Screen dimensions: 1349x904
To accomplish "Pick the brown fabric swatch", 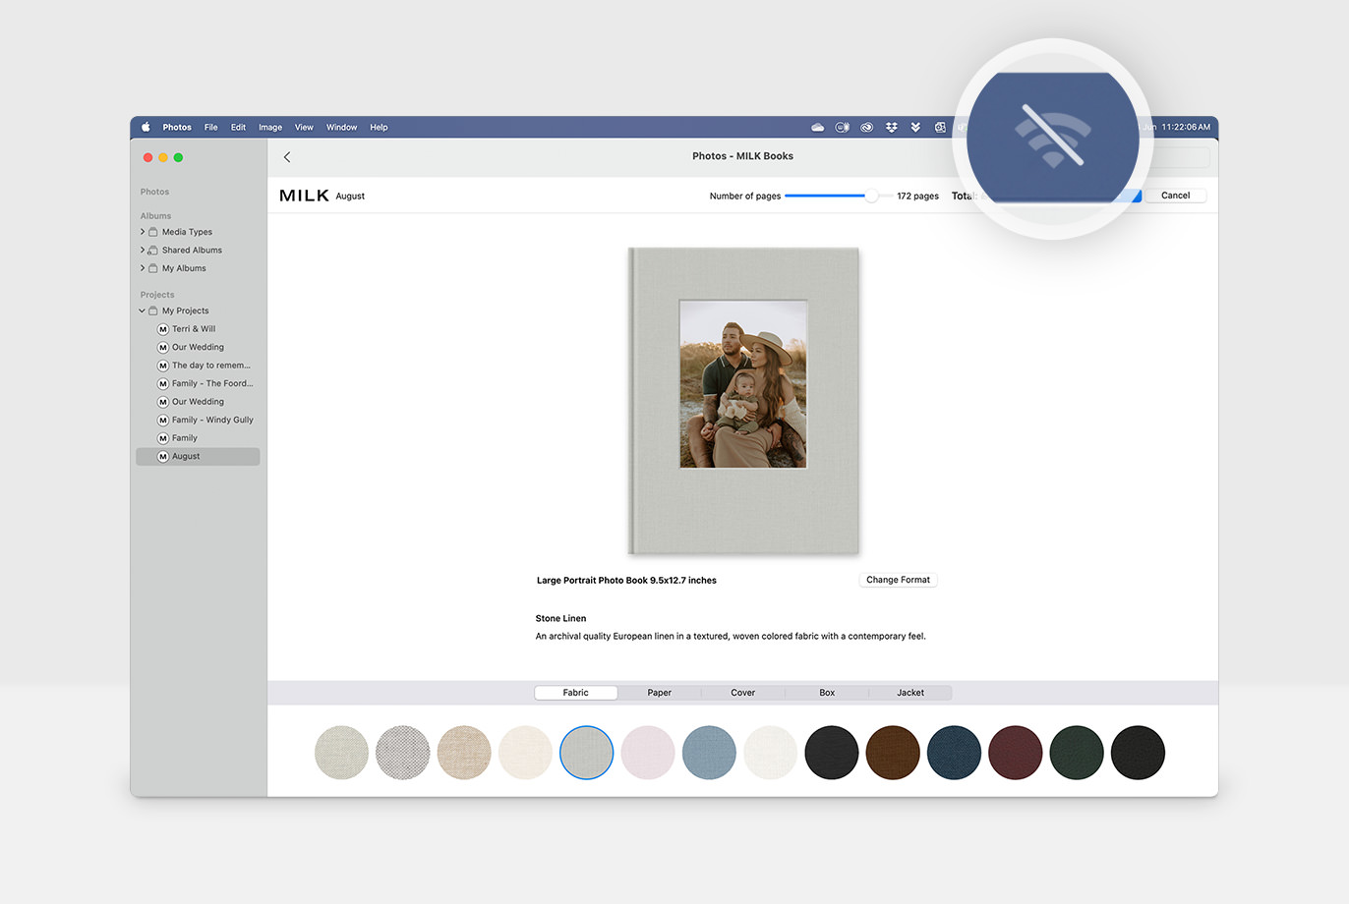I will [x=893, y=753].
